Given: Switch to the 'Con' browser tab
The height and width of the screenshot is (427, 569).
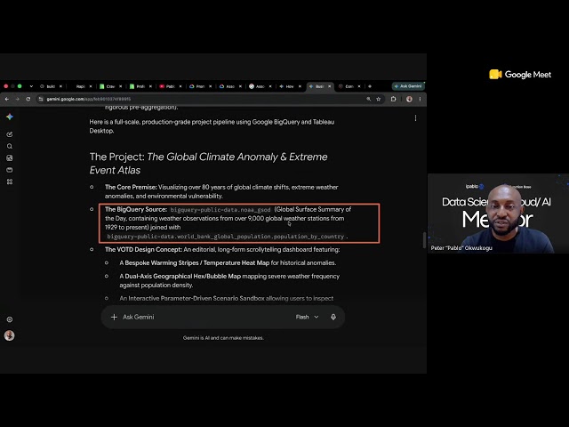Looking at the screenshot, I should click(x=349, y=86).
